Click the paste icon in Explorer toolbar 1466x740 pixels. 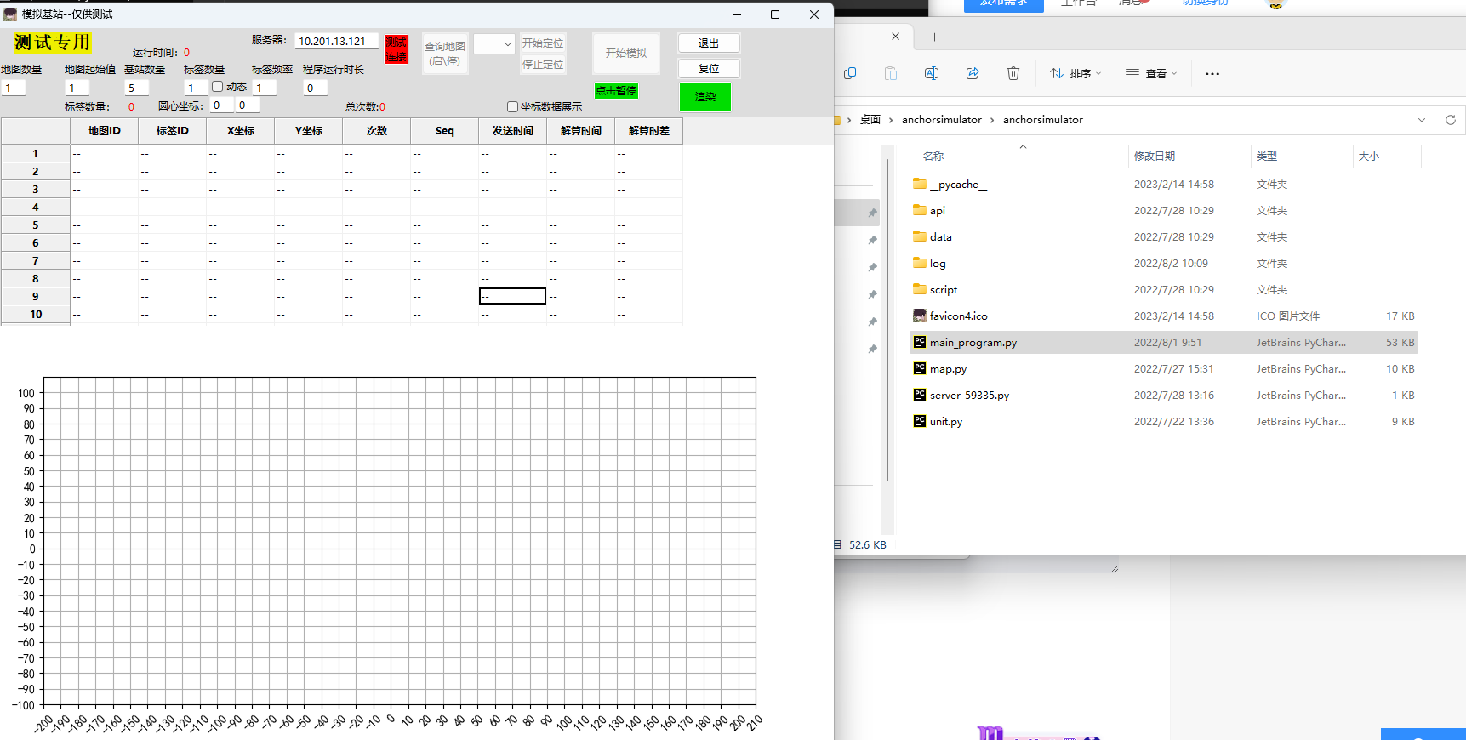[x=890, y=73]
